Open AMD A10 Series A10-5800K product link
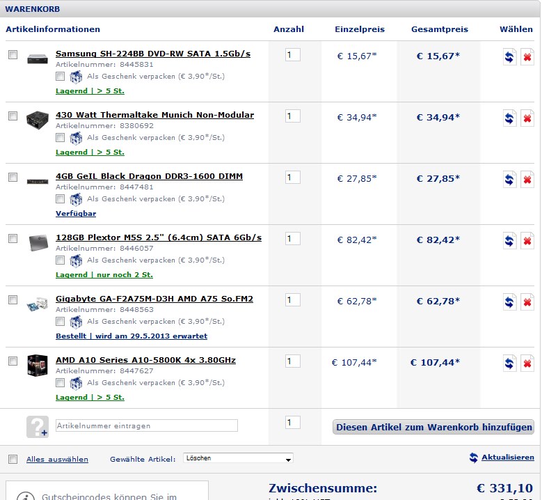This screenshot has height=500, width=542. pos(146,360)
